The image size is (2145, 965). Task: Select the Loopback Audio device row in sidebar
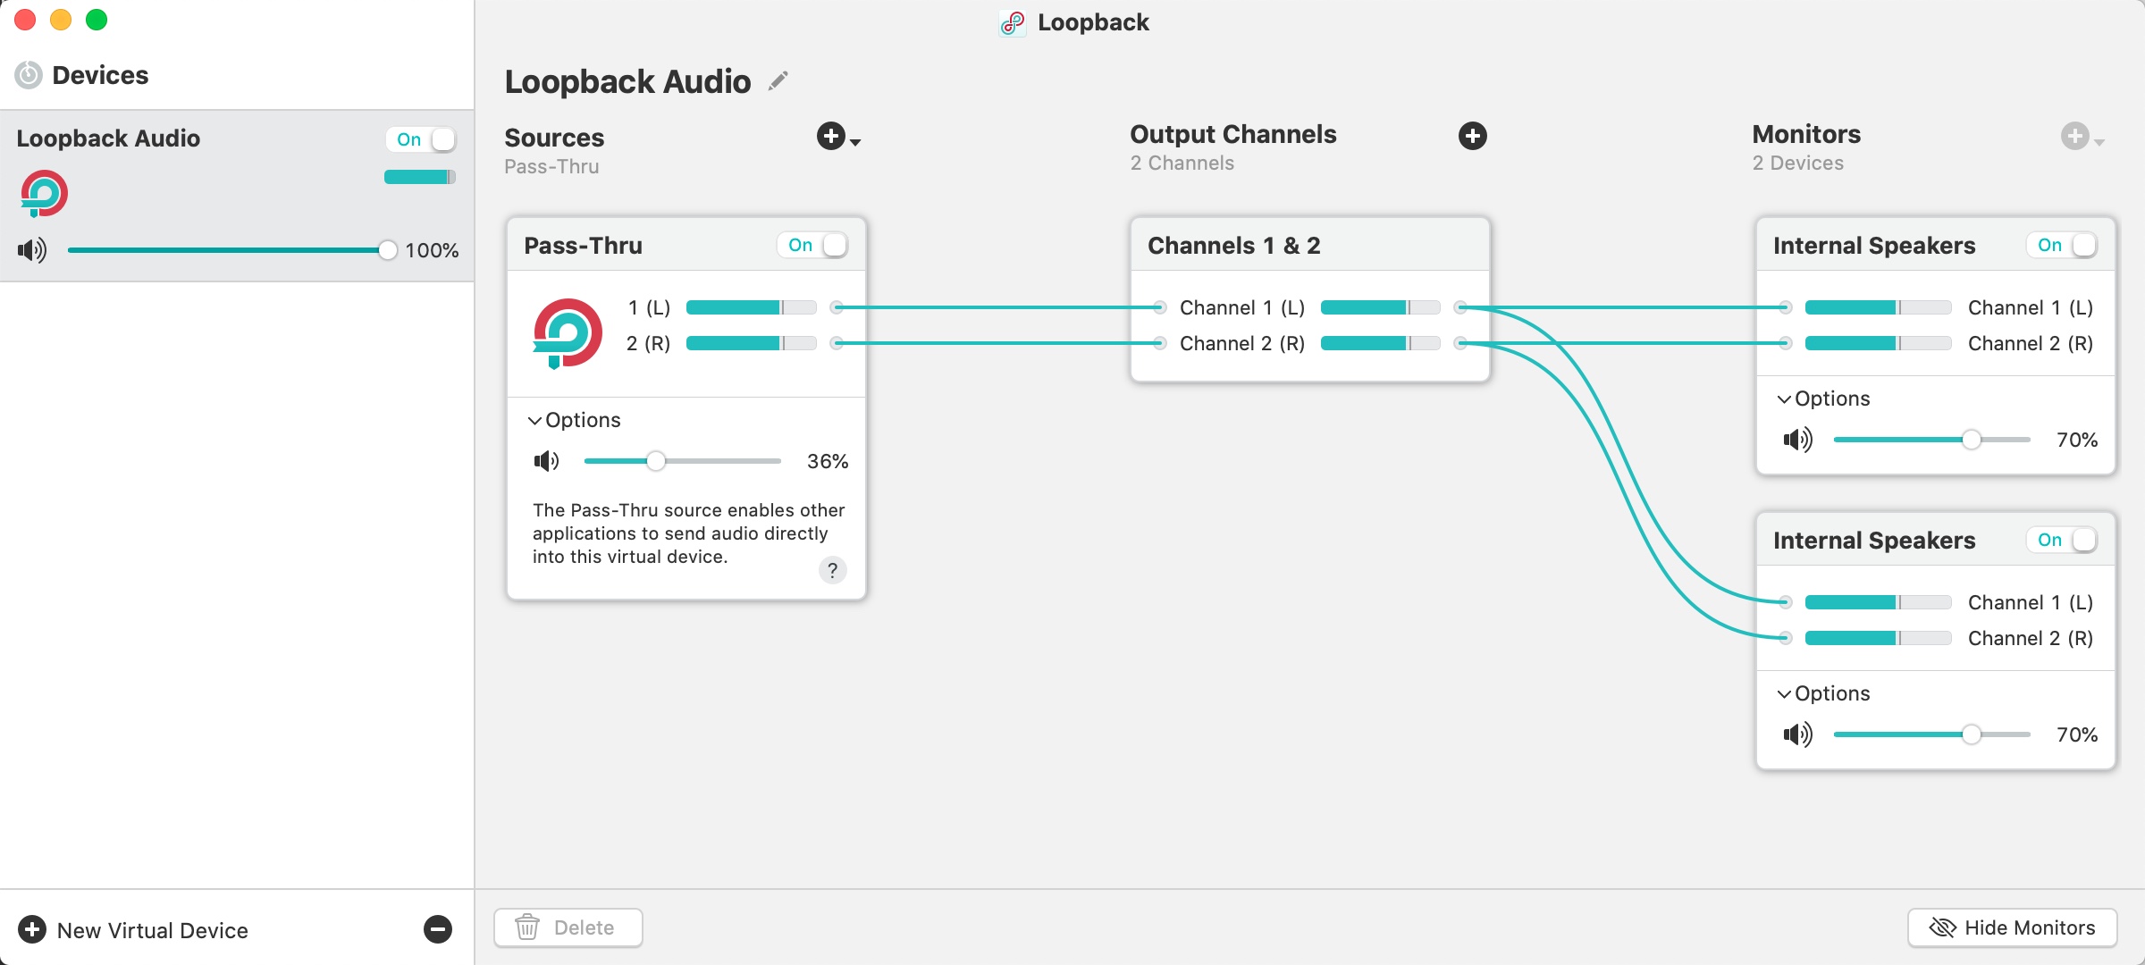[237, 197]
